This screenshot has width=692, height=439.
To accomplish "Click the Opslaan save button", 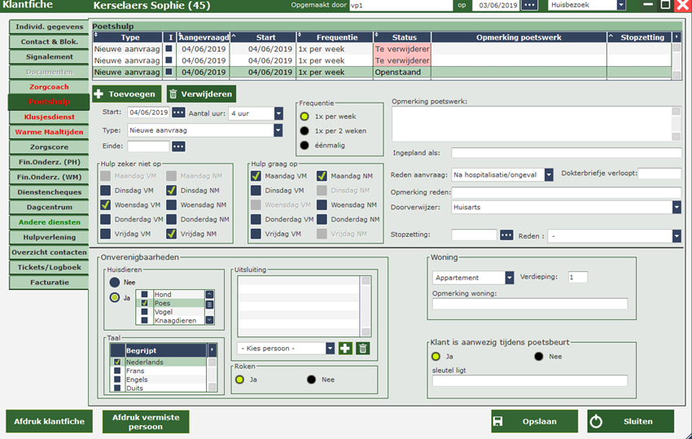I will click(x=534, y=421).
